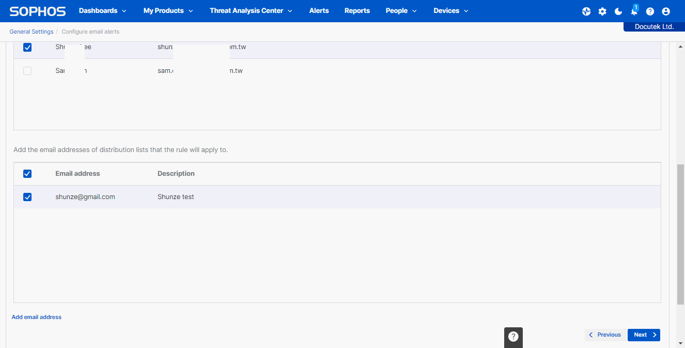The image size is (685, 348).
Task: Uncheck the shunze@gmail.com checkbox
Action: pos(27,197)
